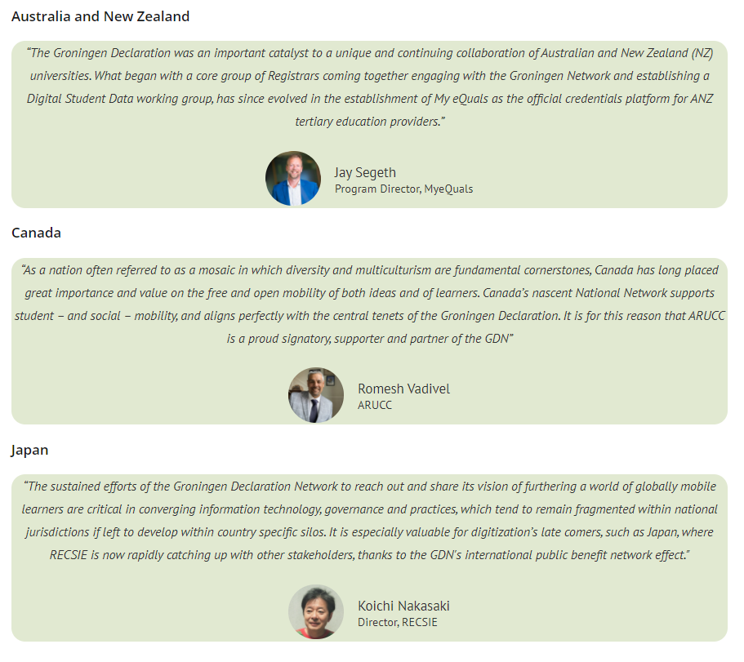The image size is (744, 662).
Task: Click Romesh Vadivel's profile photo
Action: (x=316, y=394)
